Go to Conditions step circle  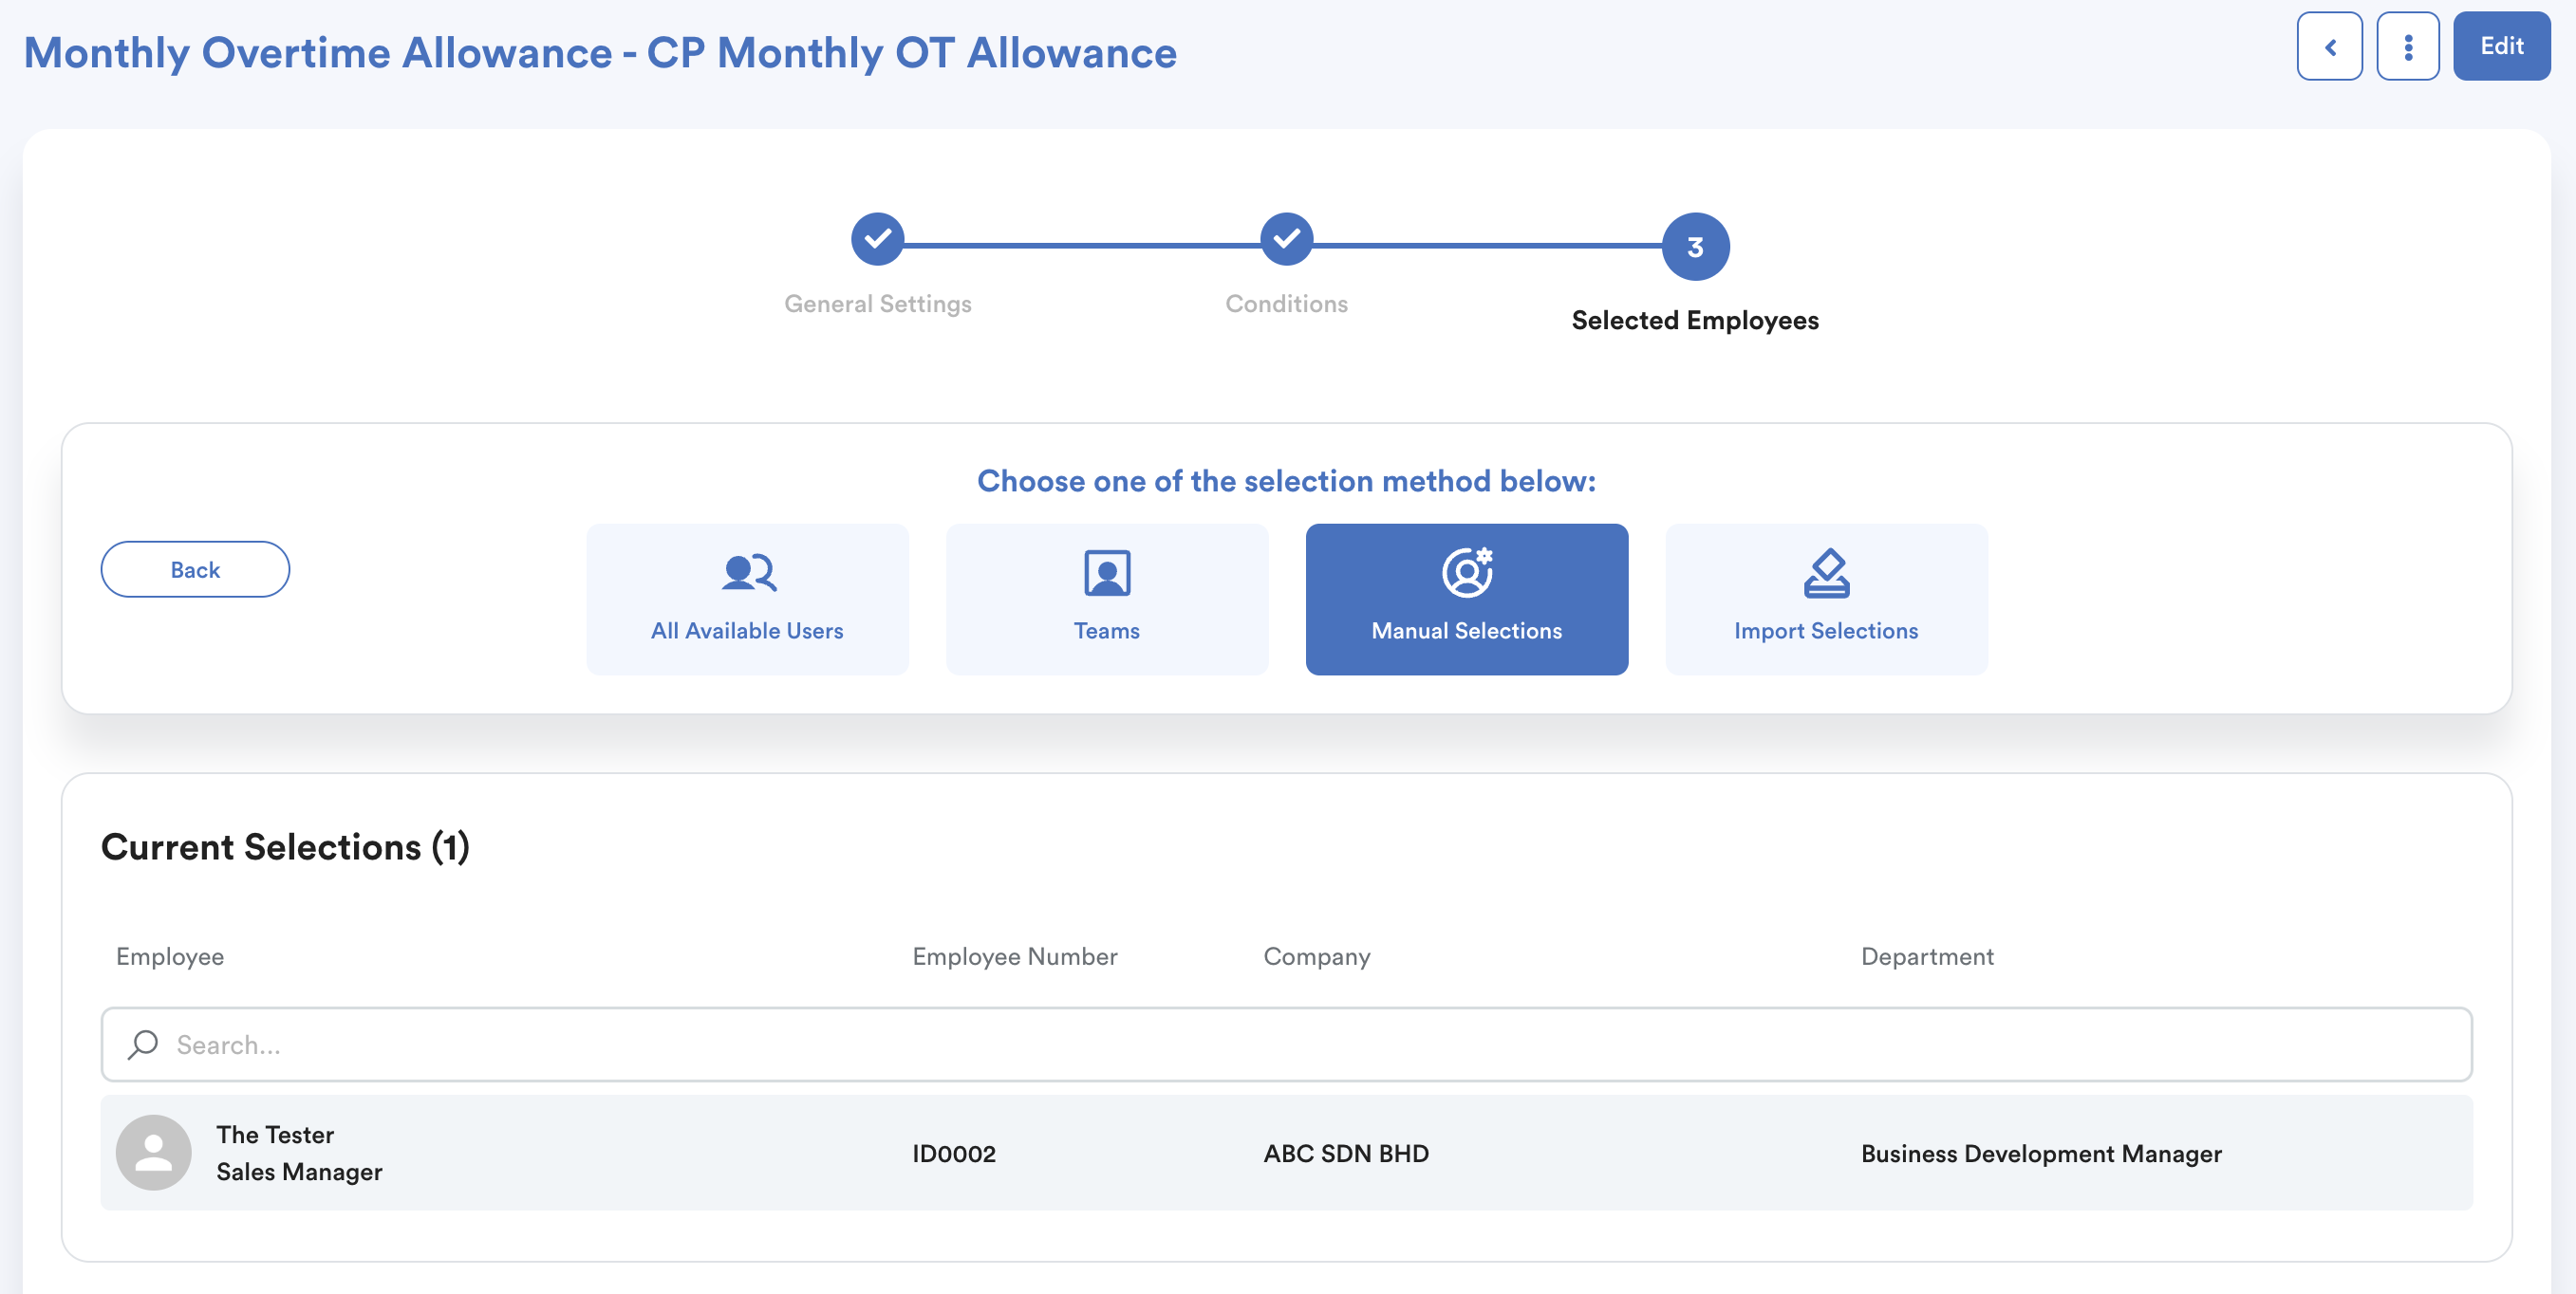[x=1286, y=240]
